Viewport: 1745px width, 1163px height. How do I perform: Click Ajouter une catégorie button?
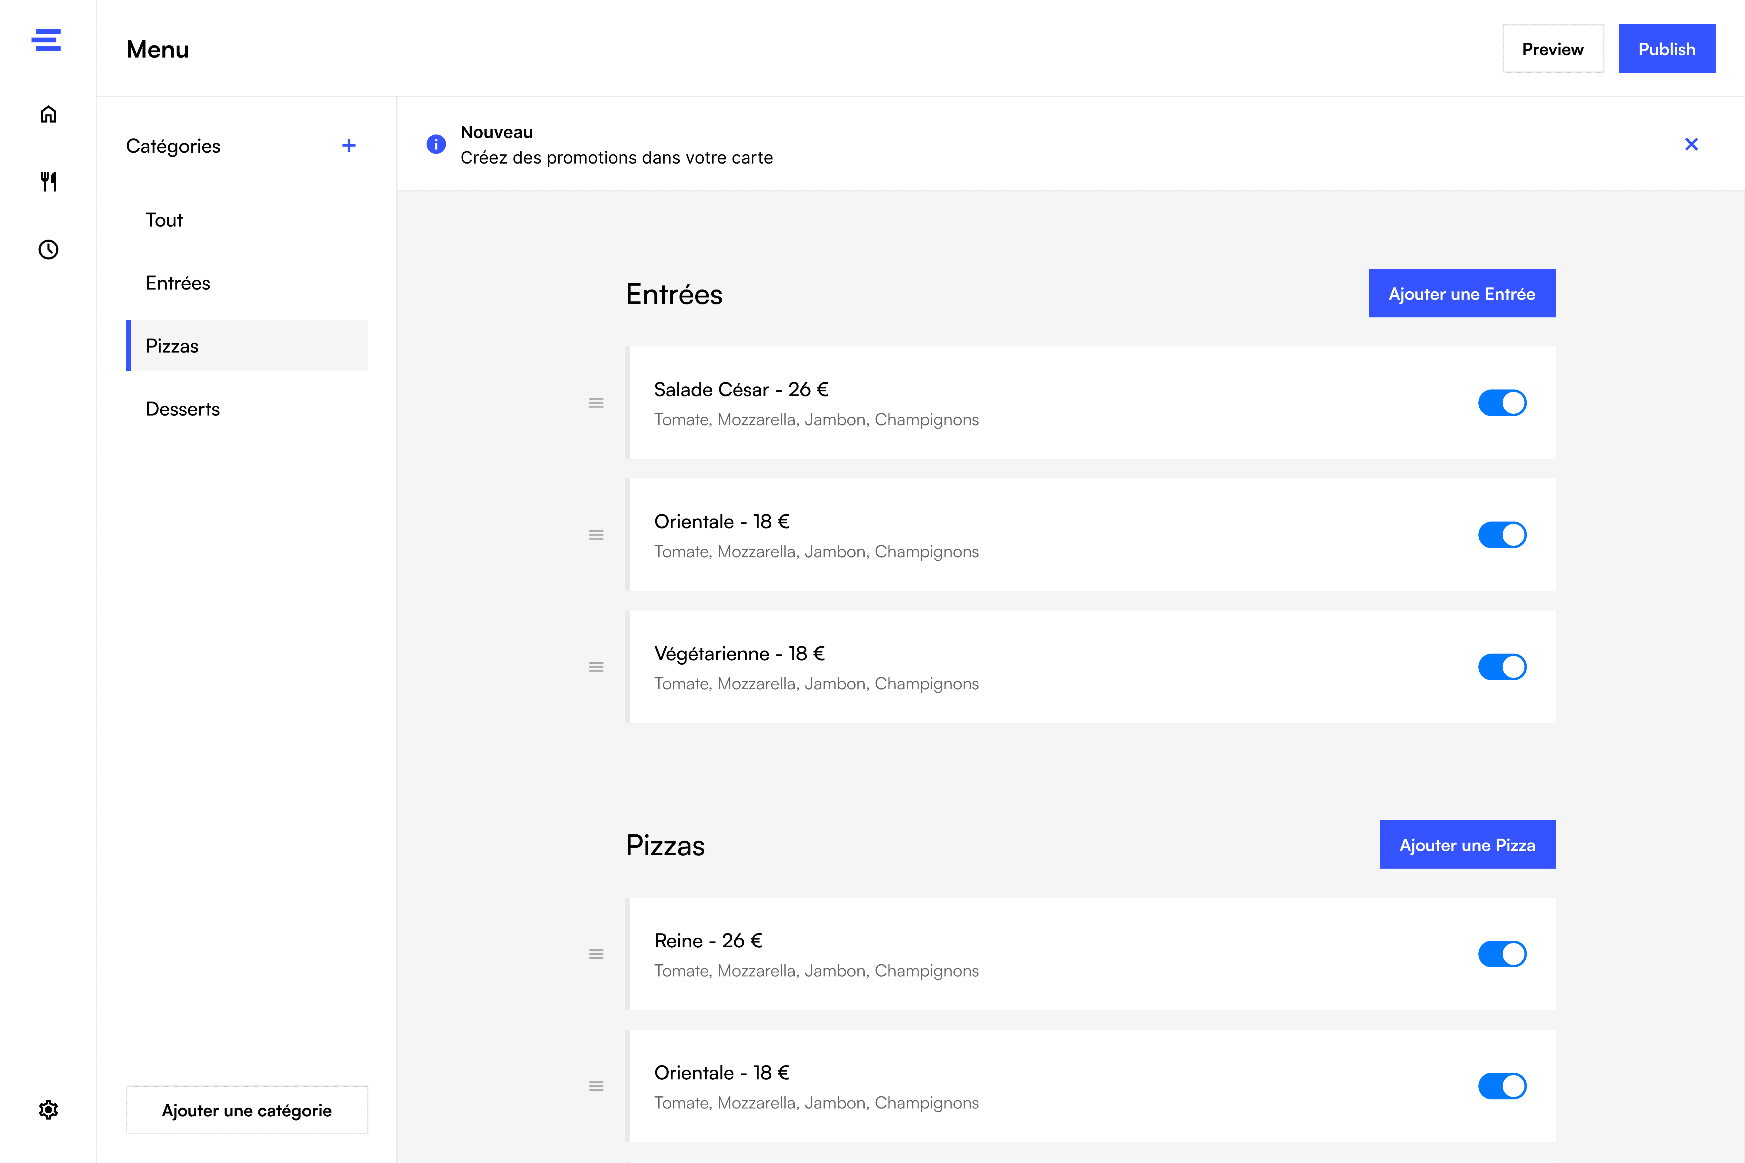click(247, 1110)
